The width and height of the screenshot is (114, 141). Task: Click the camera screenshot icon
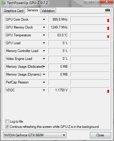(x=108, y=10)
